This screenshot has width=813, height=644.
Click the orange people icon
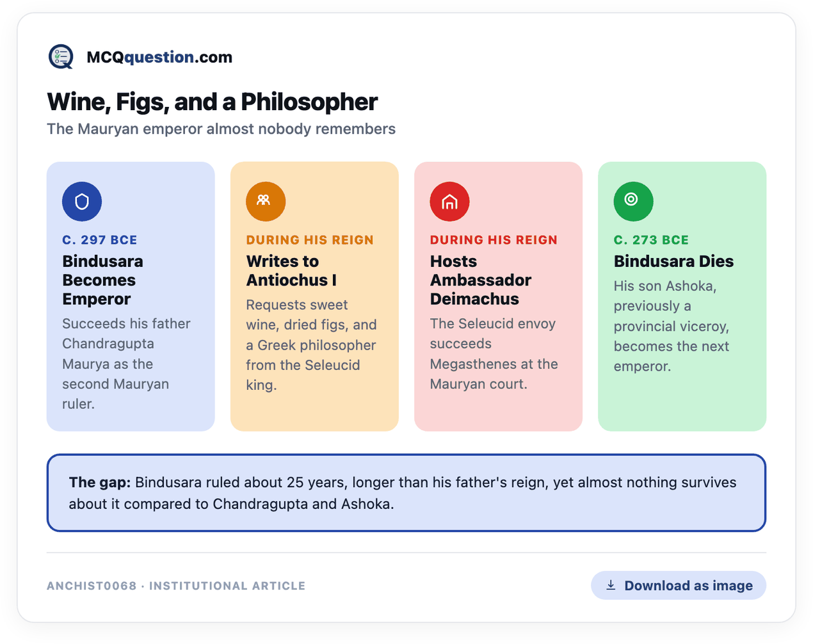(266, 202)
